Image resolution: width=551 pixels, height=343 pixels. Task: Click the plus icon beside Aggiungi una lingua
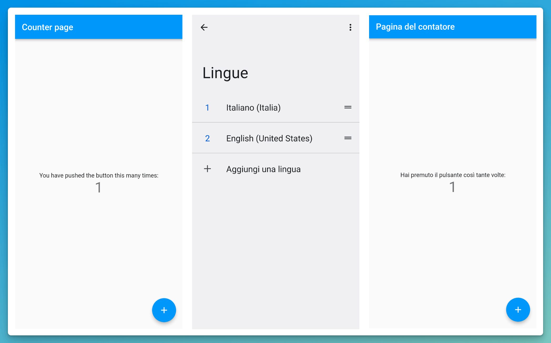(x=207, y=169)
